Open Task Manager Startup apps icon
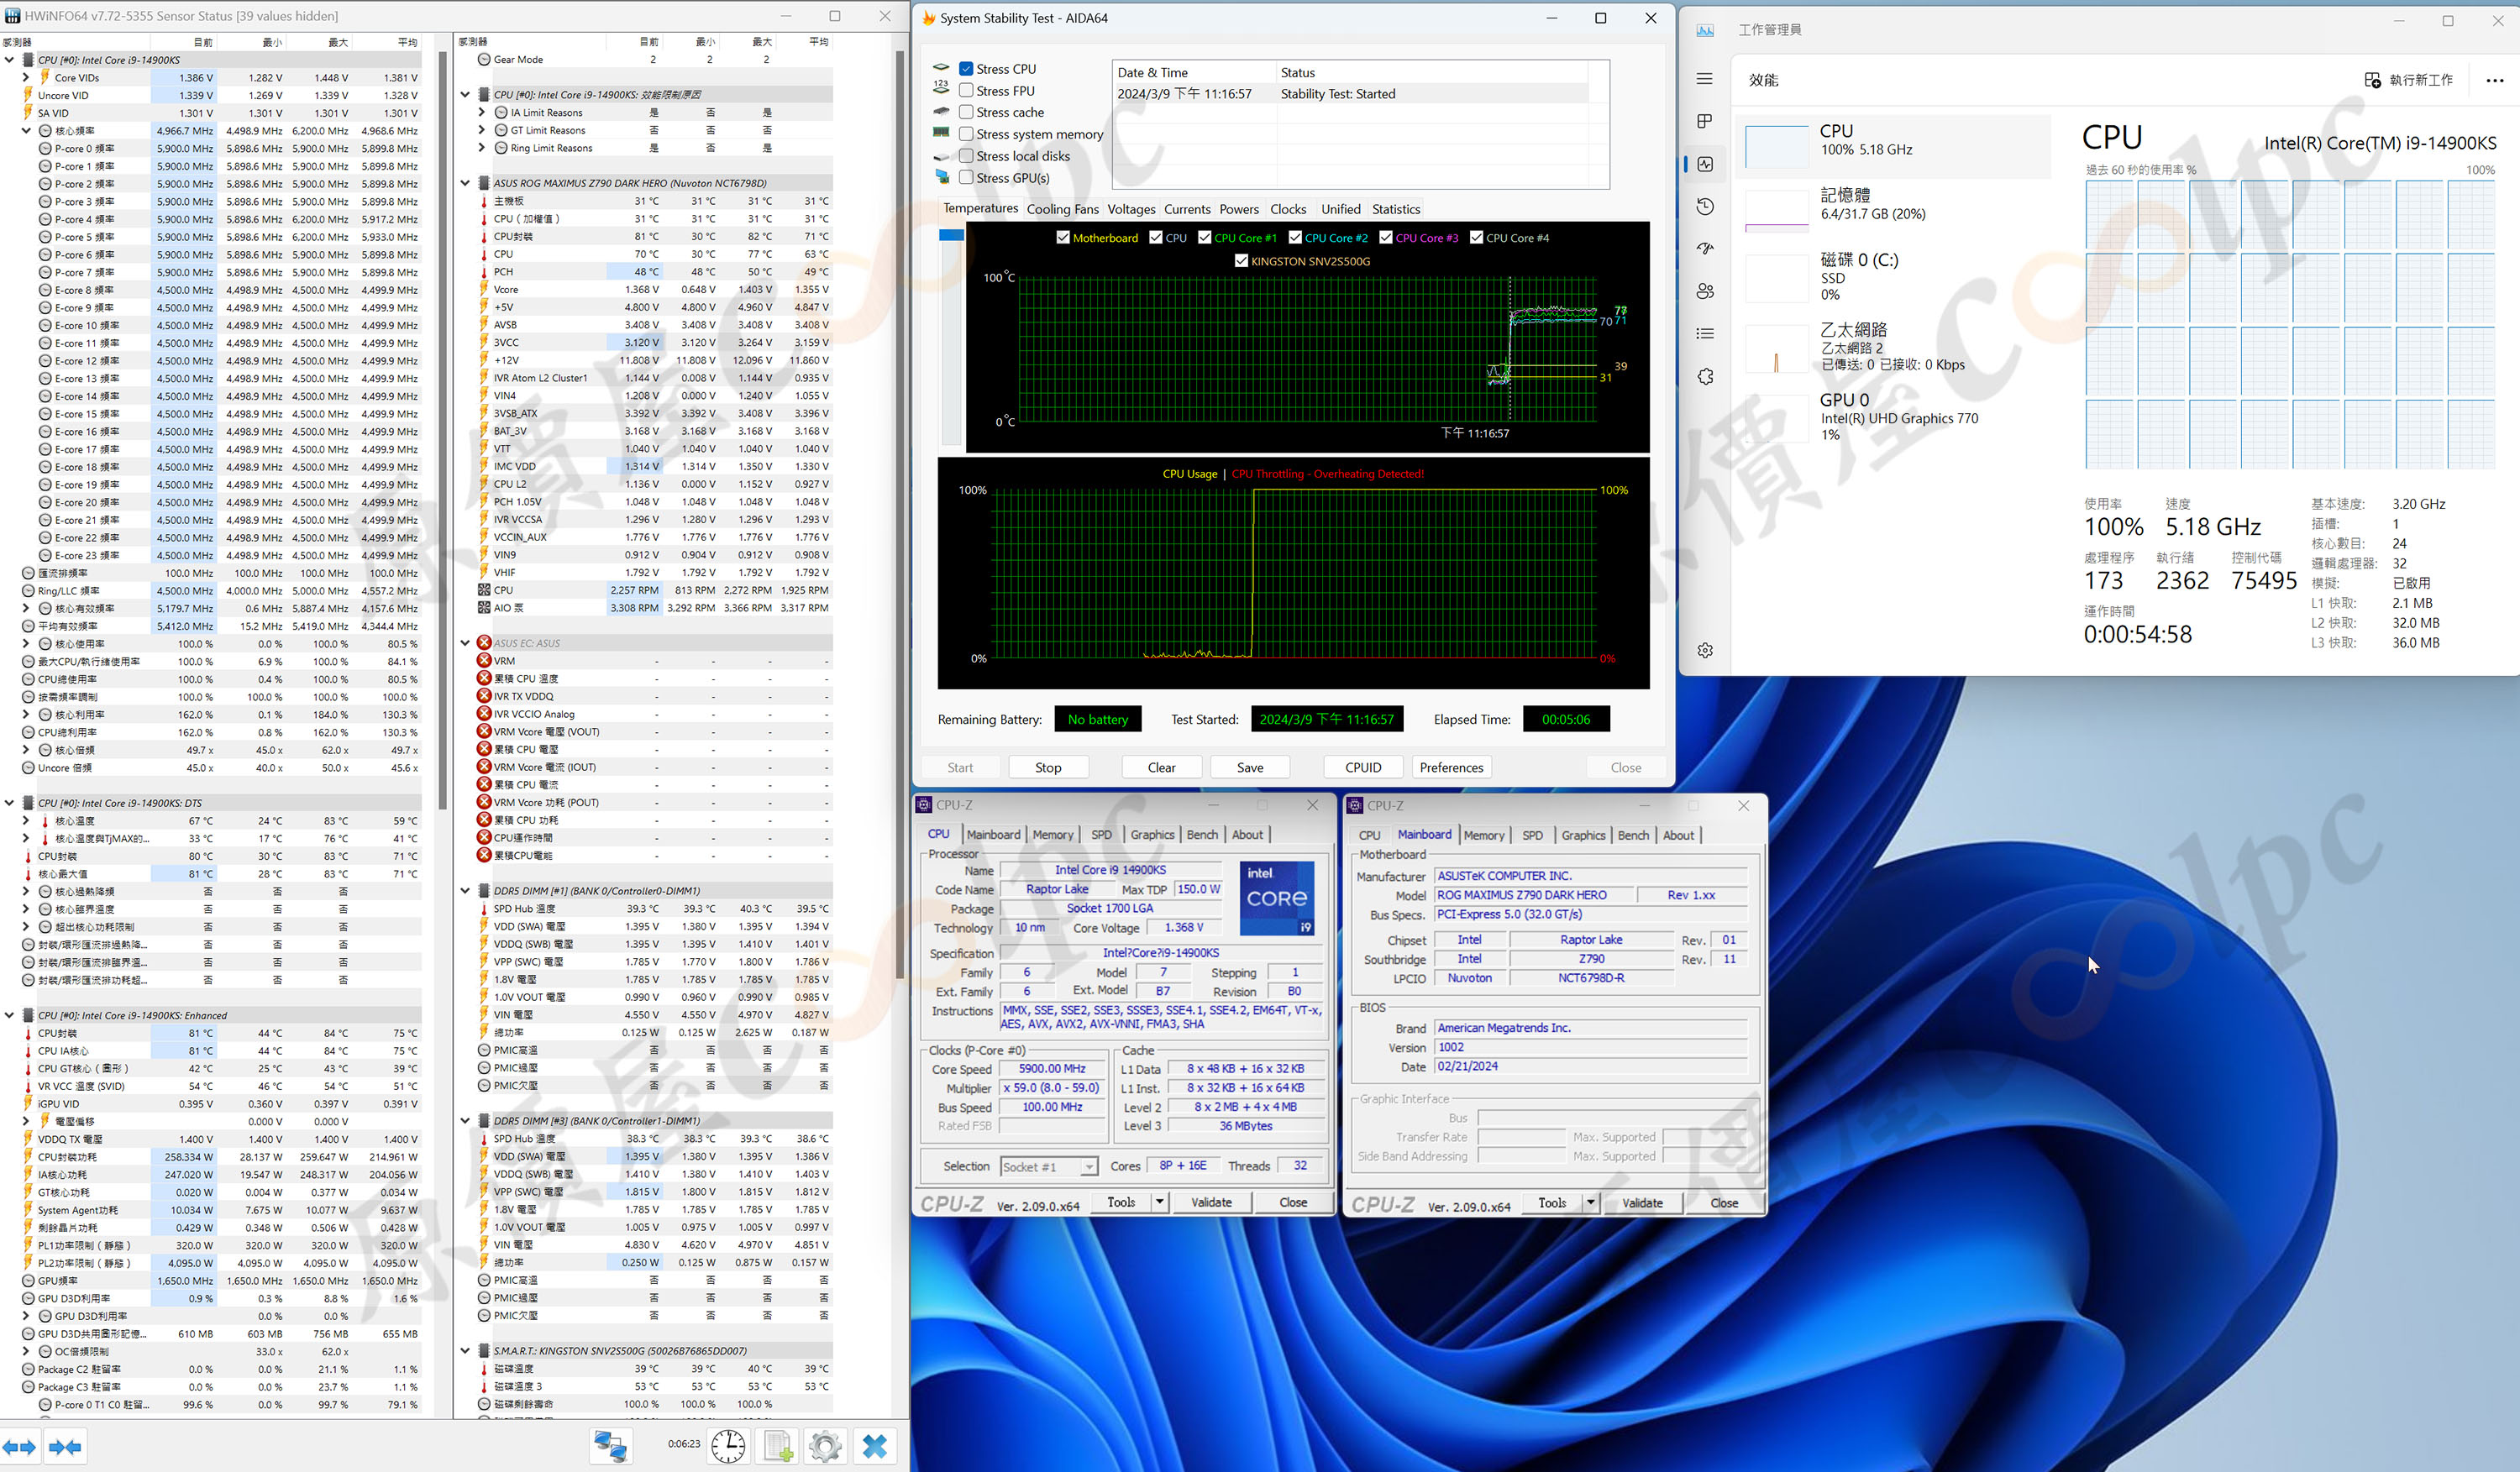The image size is (2520, 1472). coord(1705,249)
